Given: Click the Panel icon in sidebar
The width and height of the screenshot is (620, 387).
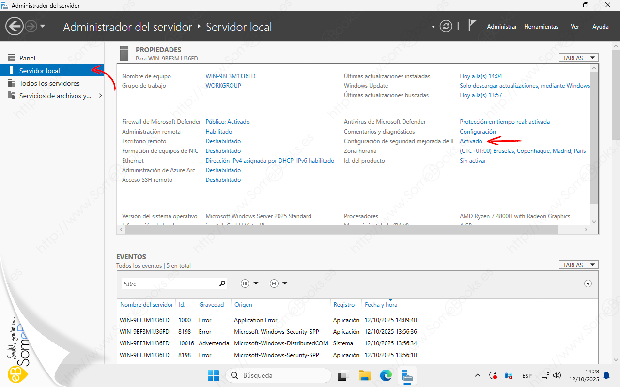Looking at the screenshot, I should click(12, 58).
